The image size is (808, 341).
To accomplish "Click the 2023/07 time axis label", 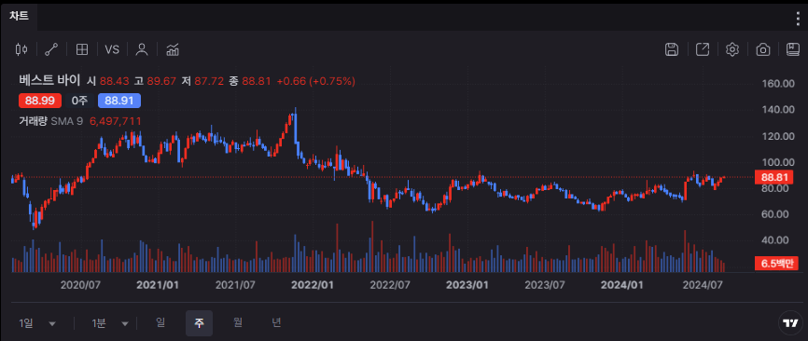I will (x=544, y=284).
